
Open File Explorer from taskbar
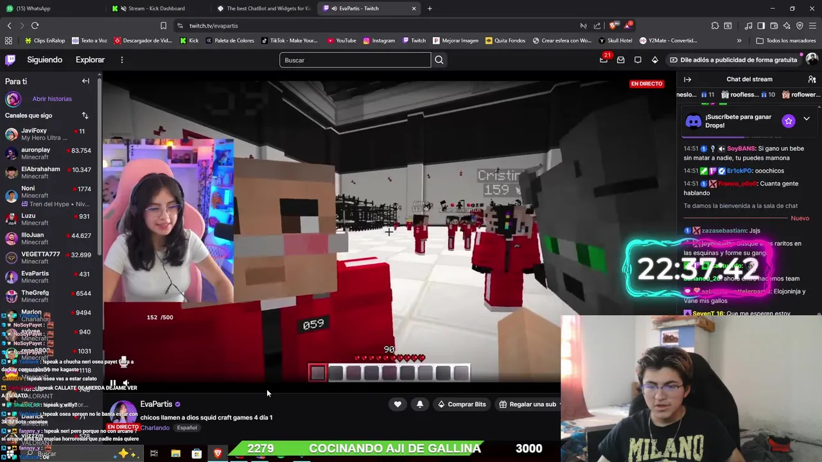coord(175,454)
